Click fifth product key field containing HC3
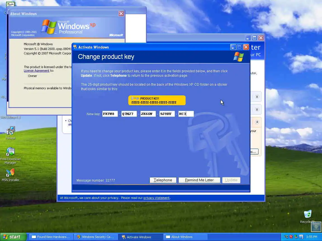Screen dimensions: 322x241 (186, 114)
